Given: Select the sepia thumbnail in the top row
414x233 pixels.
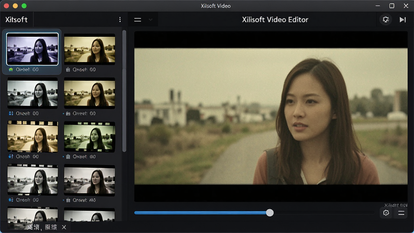Looking at the screenshot, I should coord(89,49).
